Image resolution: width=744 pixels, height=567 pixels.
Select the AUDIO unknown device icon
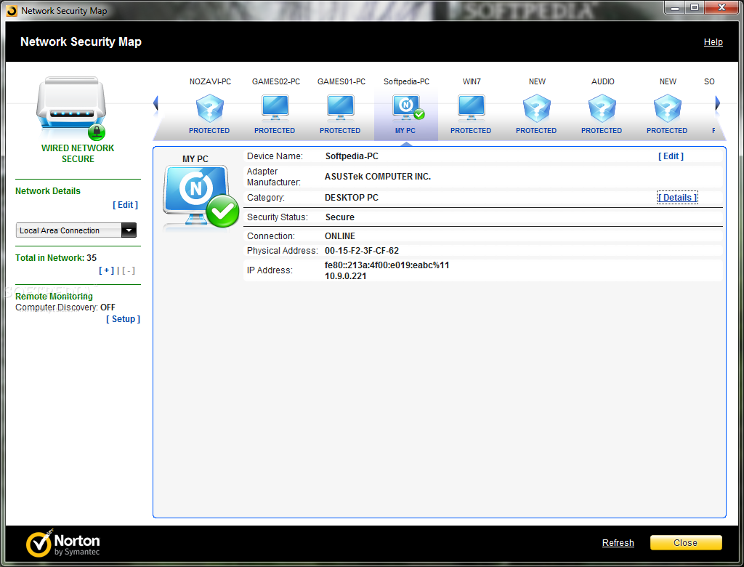[602, 108]
